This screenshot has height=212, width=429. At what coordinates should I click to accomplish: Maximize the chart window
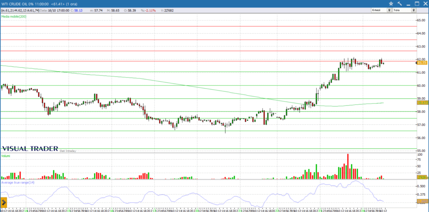pos(417,3)
